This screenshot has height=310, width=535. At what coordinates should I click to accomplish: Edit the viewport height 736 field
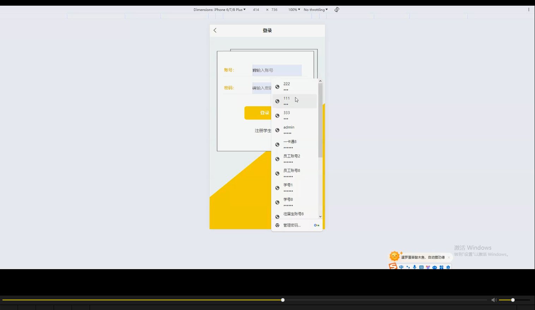[x=274, y=10]
